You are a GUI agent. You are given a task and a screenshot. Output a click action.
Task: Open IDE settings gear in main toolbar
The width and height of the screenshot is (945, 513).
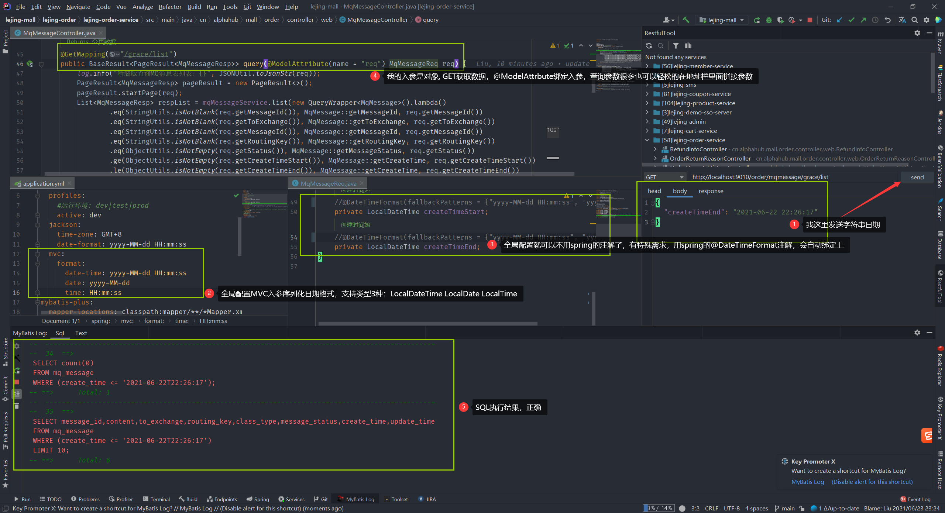pyautogui.click(x=927, y=20)
